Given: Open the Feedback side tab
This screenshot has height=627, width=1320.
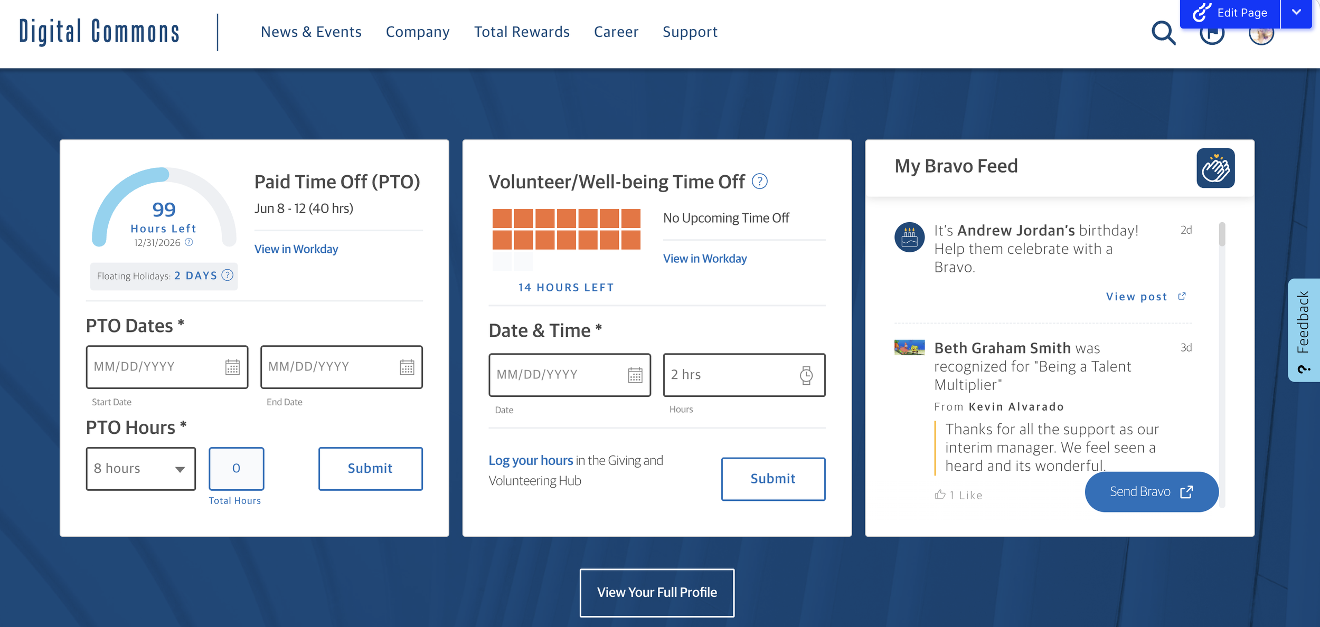Looking at the screenshot, I should click(1303, 330).
